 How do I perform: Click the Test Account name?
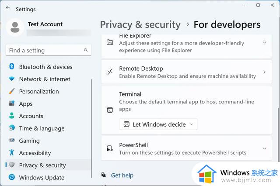(x=45, y=24)
